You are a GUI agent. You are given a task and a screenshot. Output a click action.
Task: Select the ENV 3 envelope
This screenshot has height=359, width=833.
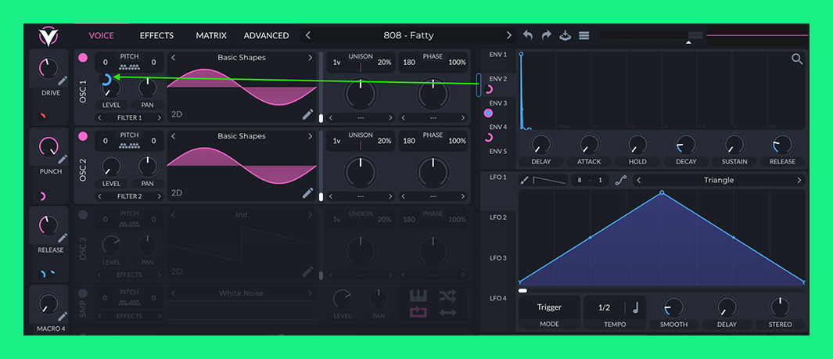pos(498,103)
